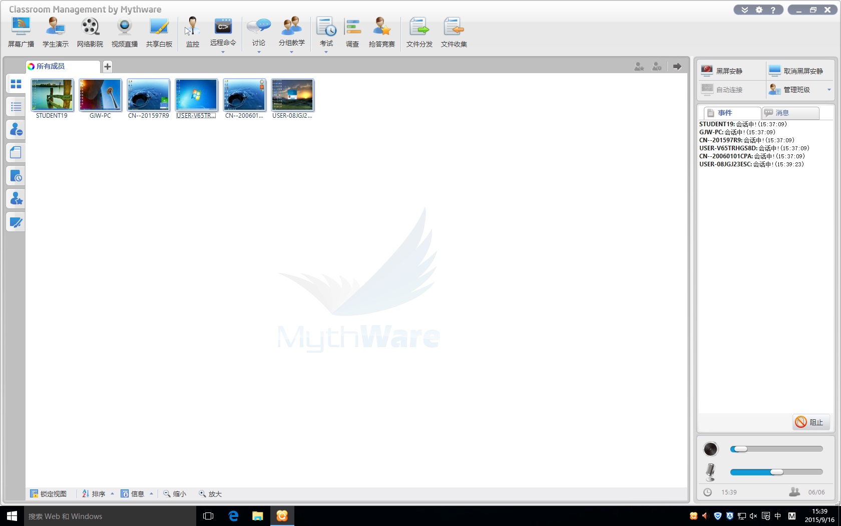Switch to list view in sidebar
This screenshot has width=841, height=526.
click(x=16, y=107)
